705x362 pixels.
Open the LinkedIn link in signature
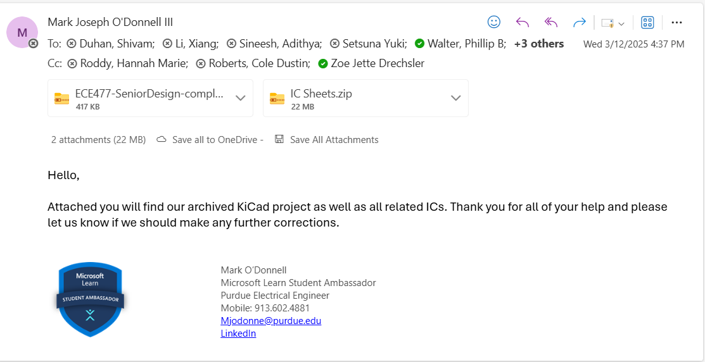click(x=238, y=334)
